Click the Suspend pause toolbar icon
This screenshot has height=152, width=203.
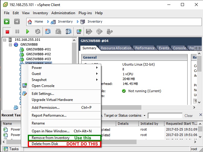click(17, 31)
